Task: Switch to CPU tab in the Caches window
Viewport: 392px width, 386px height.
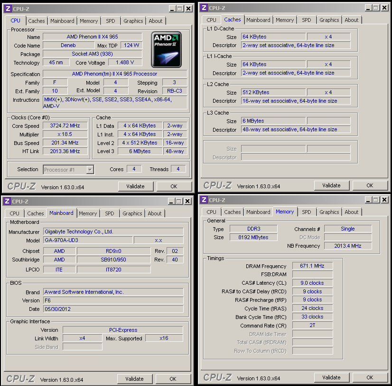Action: click(211, 20)
